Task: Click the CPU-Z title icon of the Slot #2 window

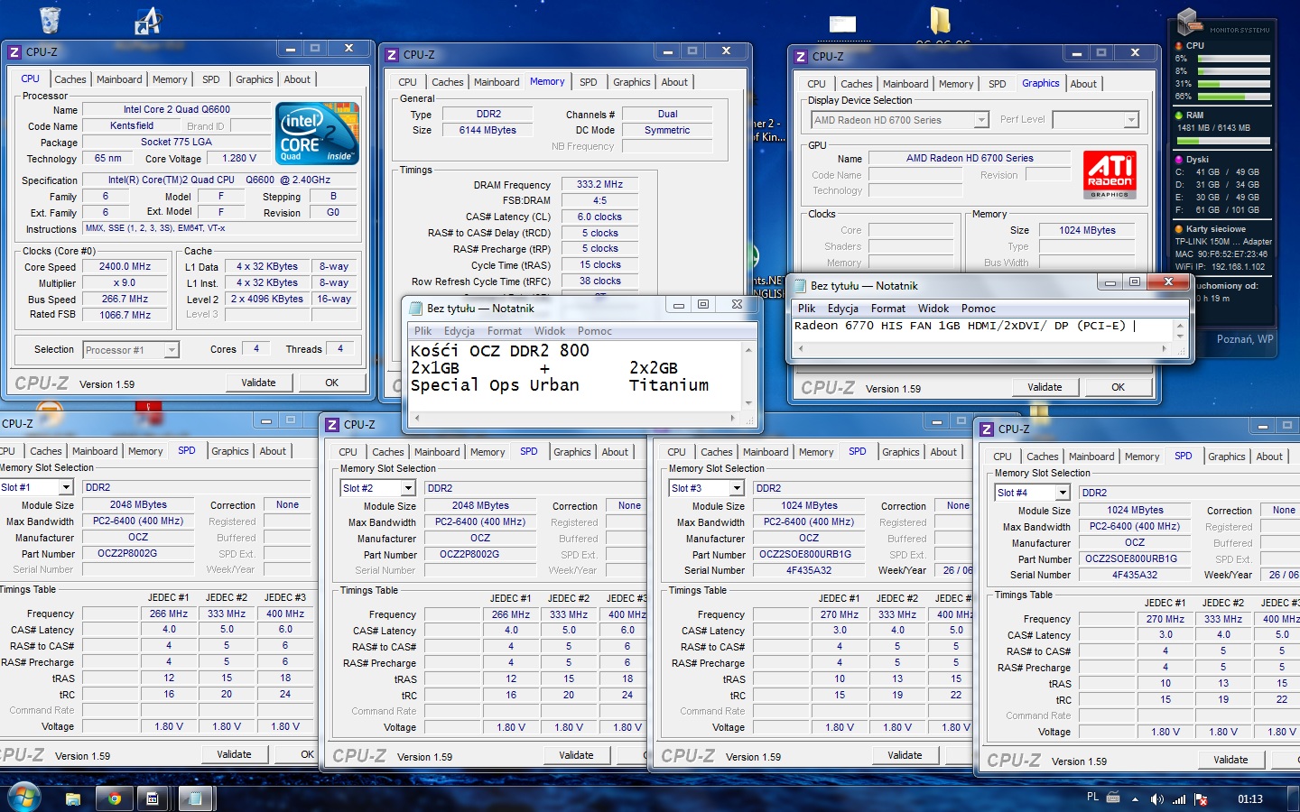Action: [x=332, y=425]
